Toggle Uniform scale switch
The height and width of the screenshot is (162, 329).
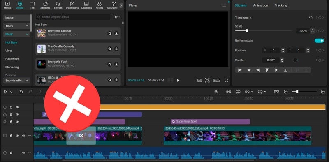tap(319, 41)
